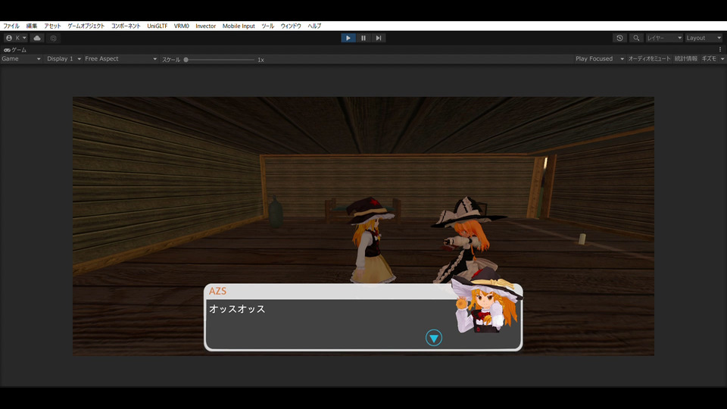Click the blue dialogue continue arrow
The image size is (727, 409).
click(433, 338)
